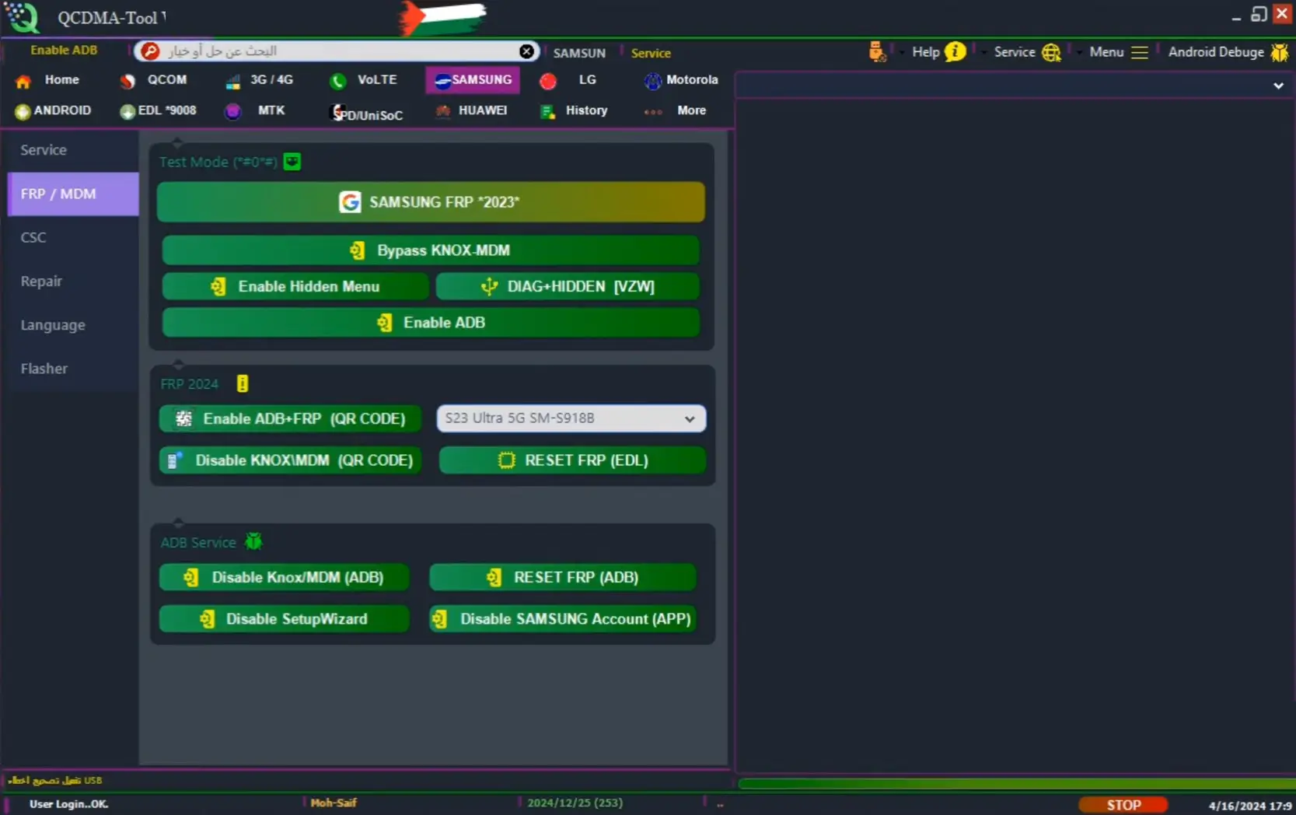Click the large Enable ADB button
Viewport: 1296px width, 815px height.
pos(431,323)
